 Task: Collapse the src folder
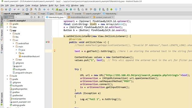10,40
